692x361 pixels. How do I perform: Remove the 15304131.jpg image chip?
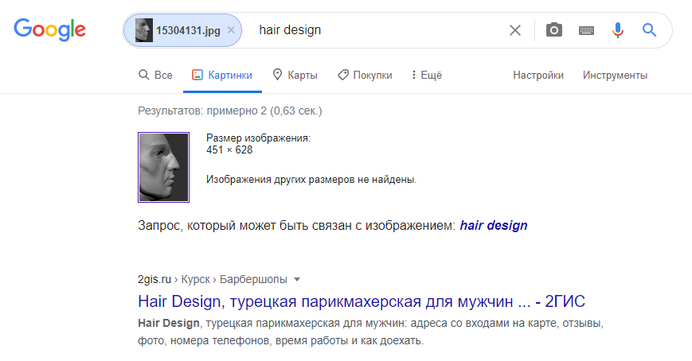pos(231,30)
